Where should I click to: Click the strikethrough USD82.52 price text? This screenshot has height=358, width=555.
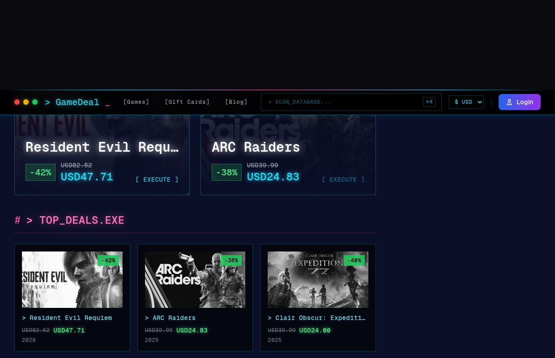tap(76, 165)
